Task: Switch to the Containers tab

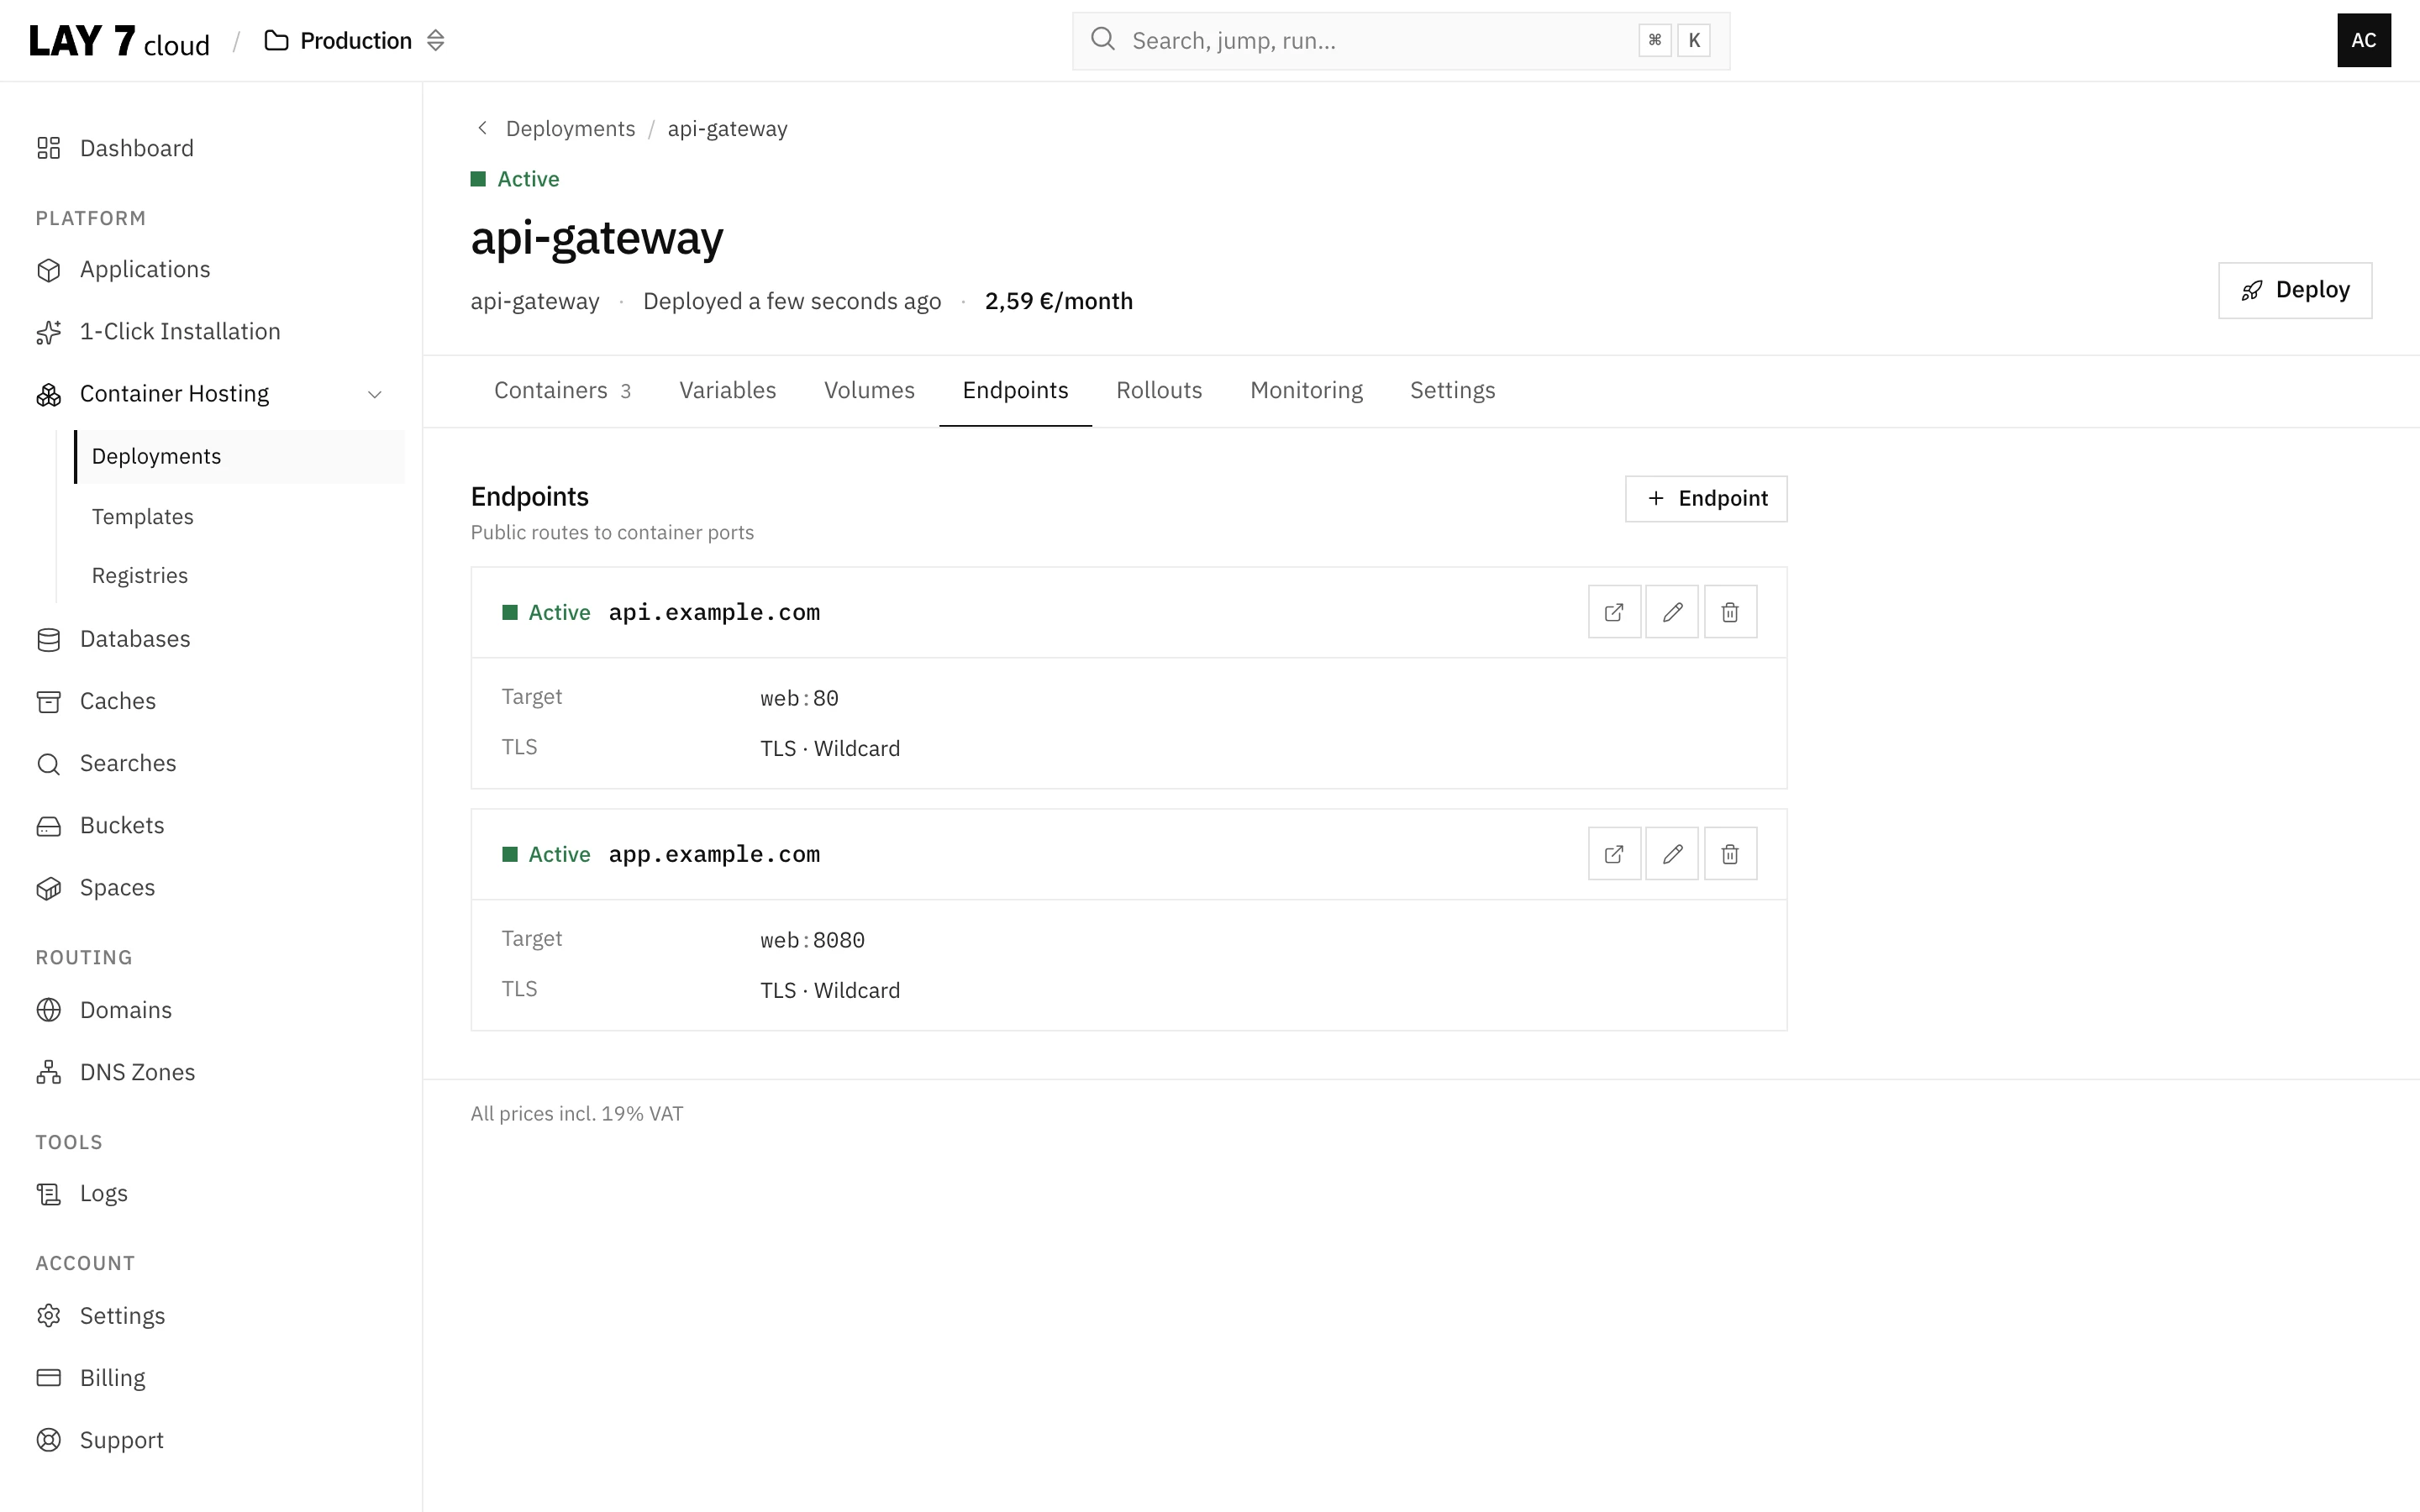Action: [x=562, y=391]
